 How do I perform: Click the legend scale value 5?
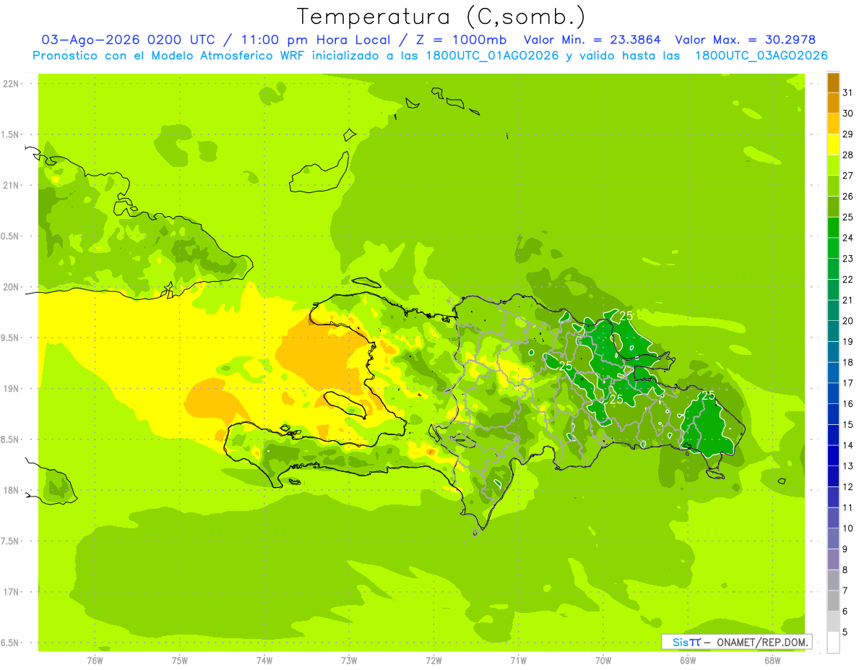coord(845,632)
